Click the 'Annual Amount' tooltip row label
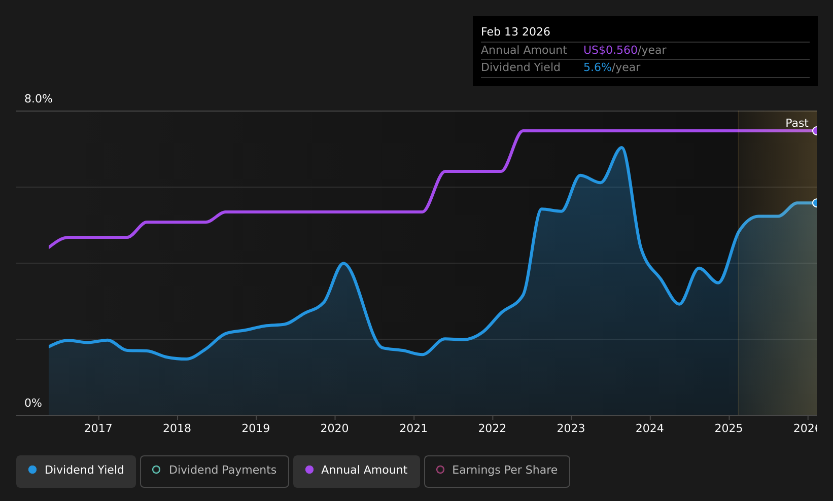This screenshot has width=833, height=501. (x=524, y=50)
